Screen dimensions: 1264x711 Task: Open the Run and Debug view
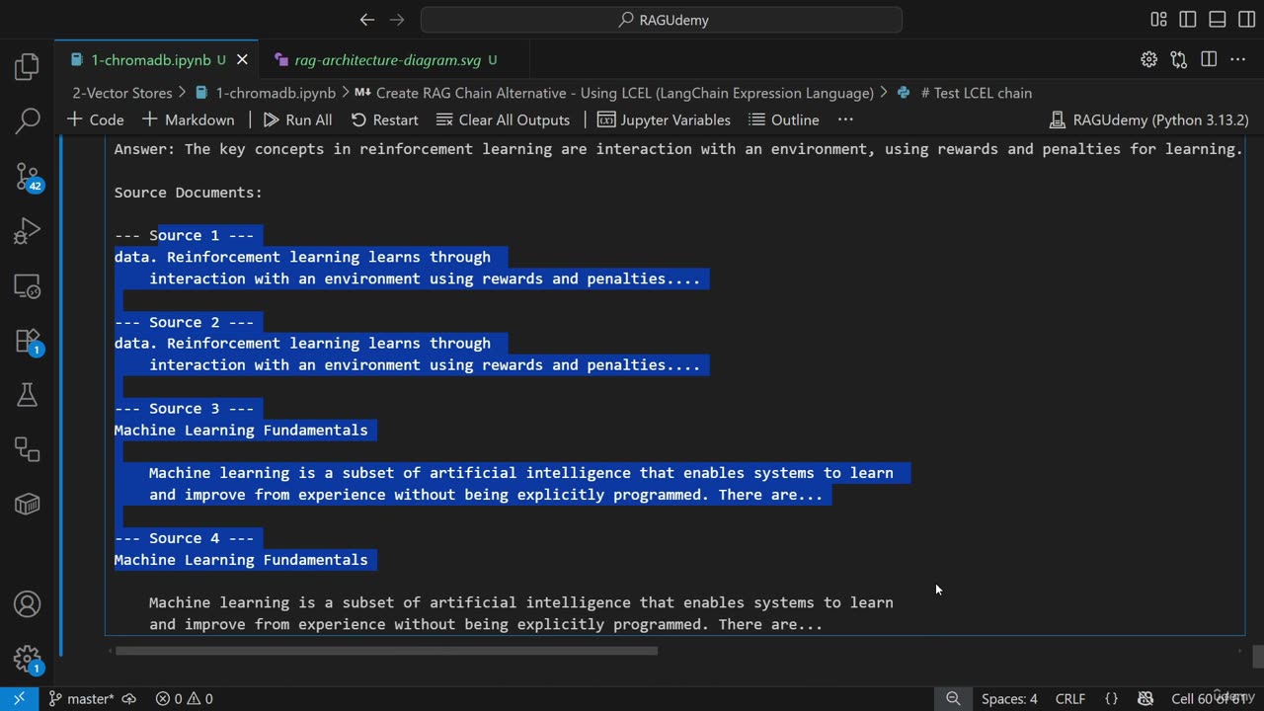click(x=27, y=231)
